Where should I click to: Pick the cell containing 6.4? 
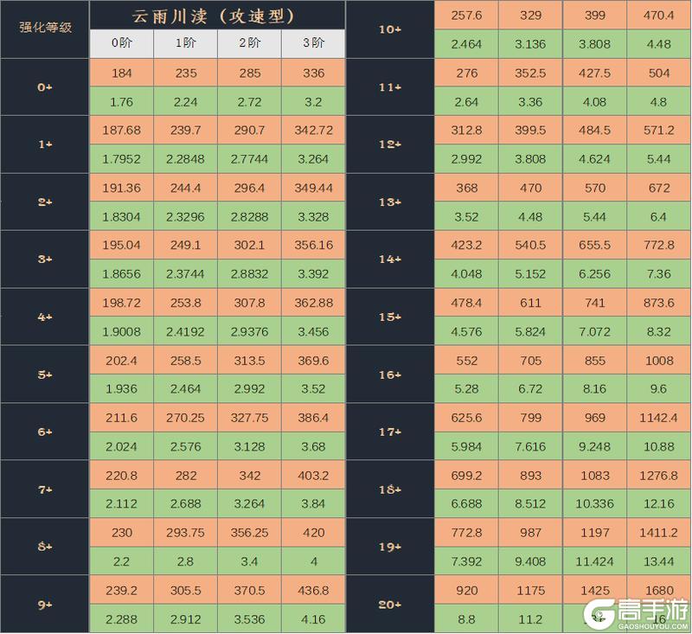point(659,216)
